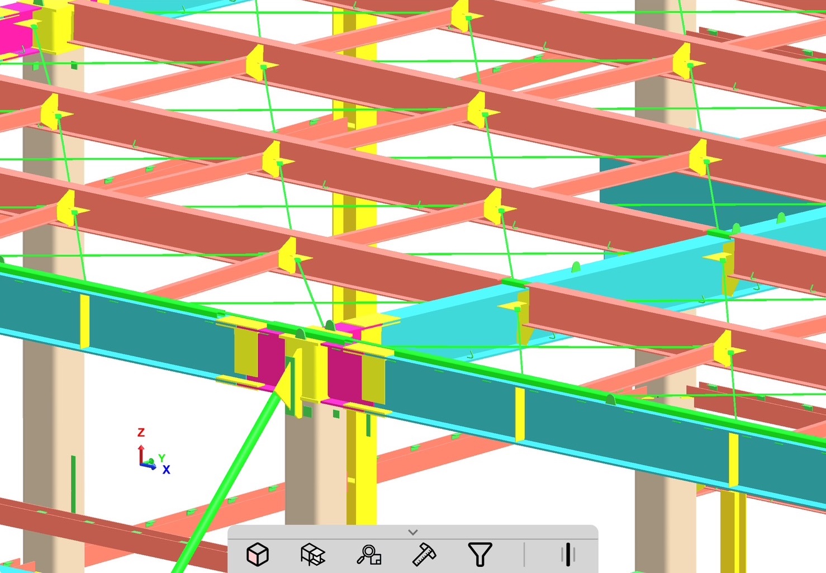Click yellow stiffener at girder's far left
Viewport: 826px width, 573px height.
pos(84,321)
